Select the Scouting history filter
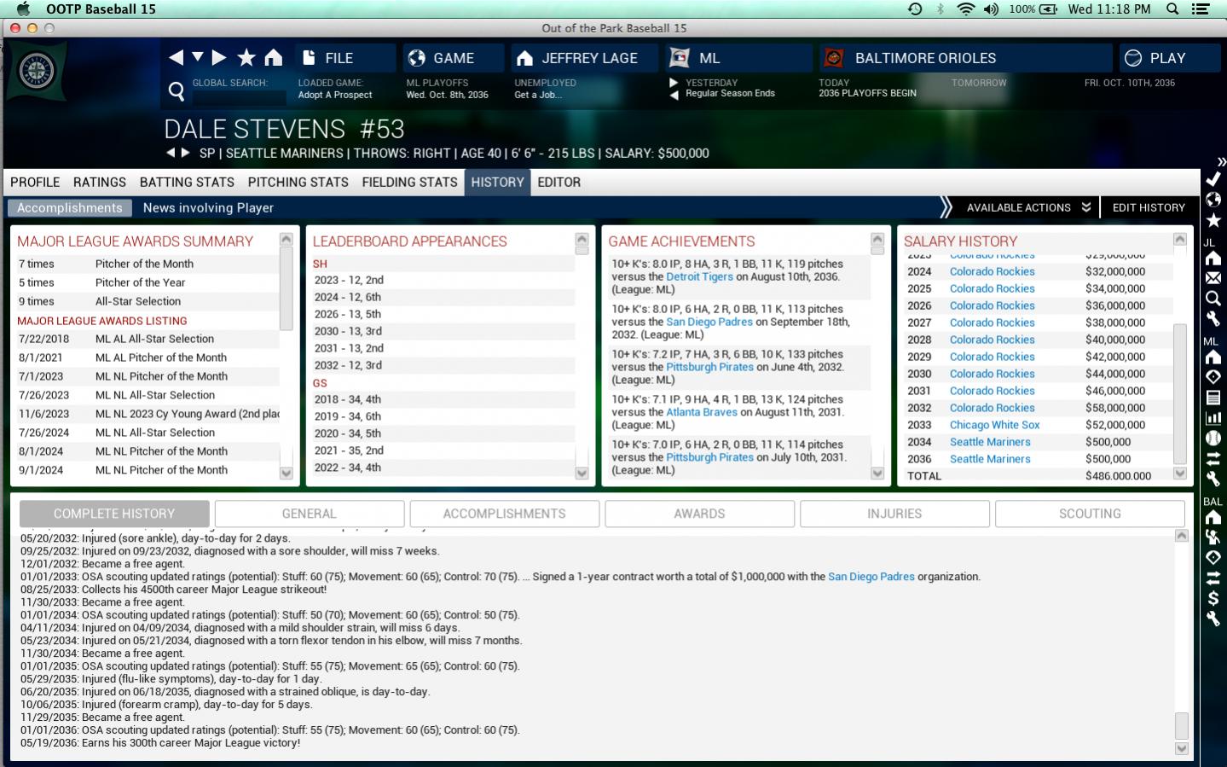 coord(1089,514)
